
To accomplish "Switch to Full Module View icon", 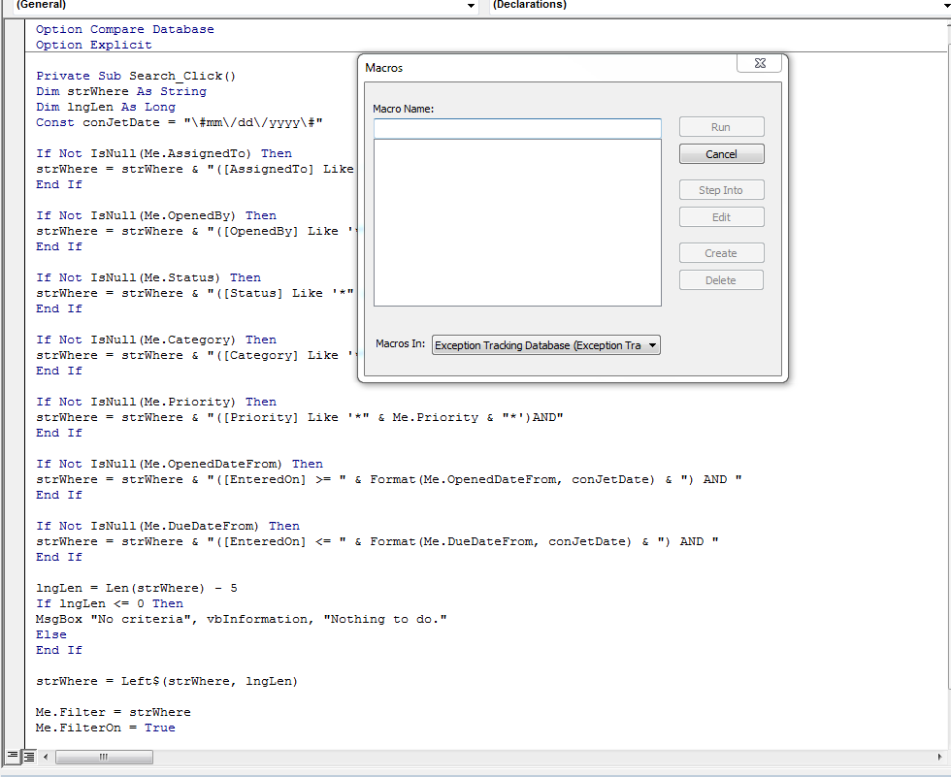I will click(x=28, y=756).
